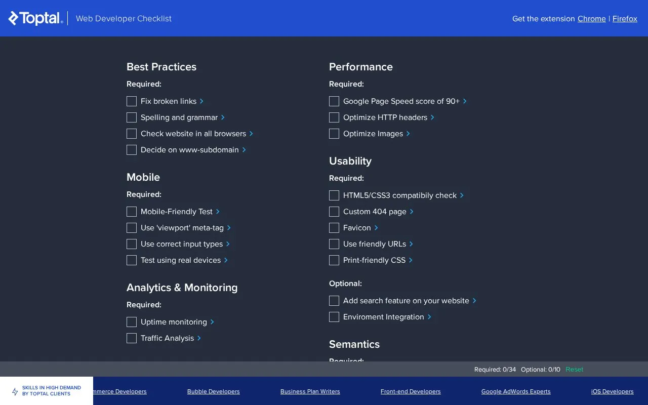
Task: Expand Test using real devices chevron
Action: pos(226,260)
